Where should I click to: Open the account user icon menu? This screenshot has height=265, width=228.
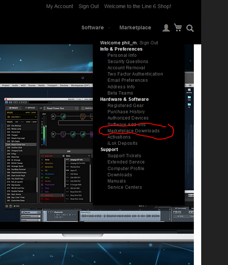(x=166, y=28)
